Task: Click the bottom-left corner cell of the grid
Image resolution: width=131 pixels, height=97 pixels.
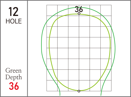Action: point(52,86)
